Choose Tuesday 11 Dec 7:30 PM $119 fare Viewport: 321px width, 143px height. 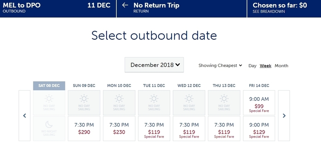click(x=154, y=129)
